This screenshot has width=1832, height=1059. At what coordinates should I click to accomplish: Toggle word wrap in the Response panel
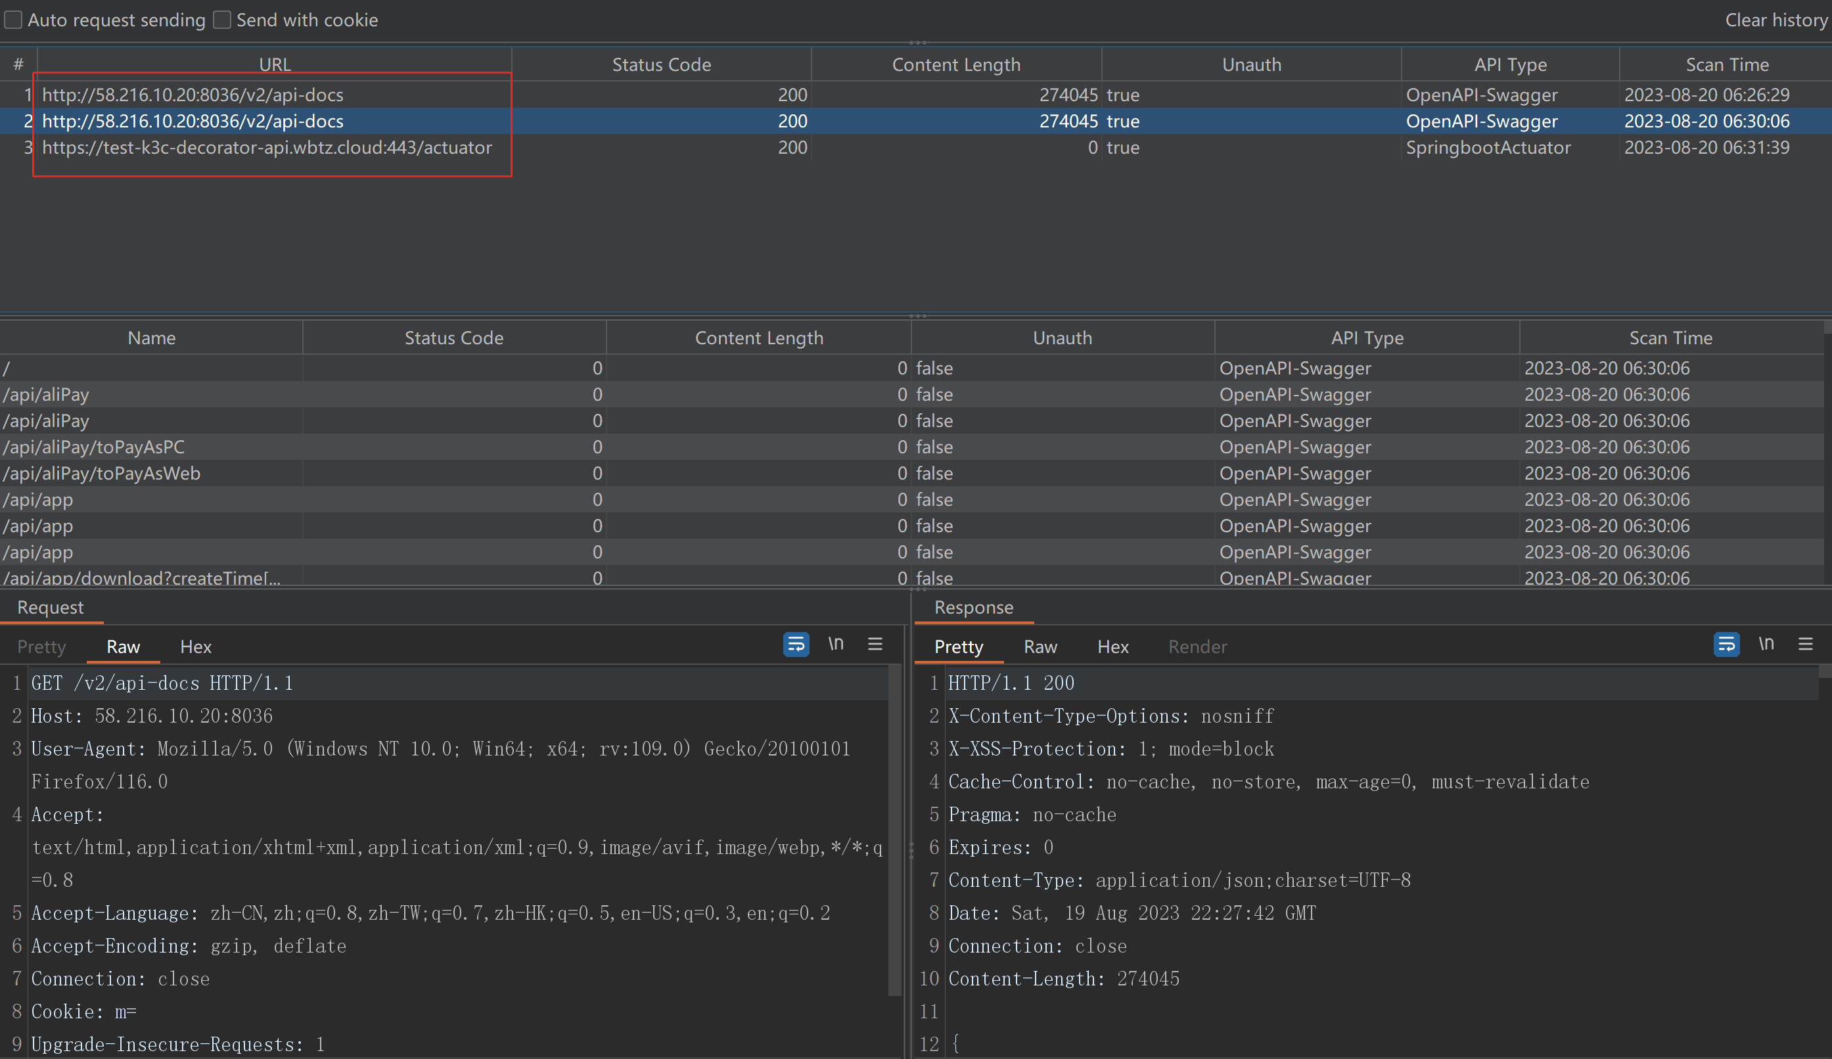(1727, 644)
